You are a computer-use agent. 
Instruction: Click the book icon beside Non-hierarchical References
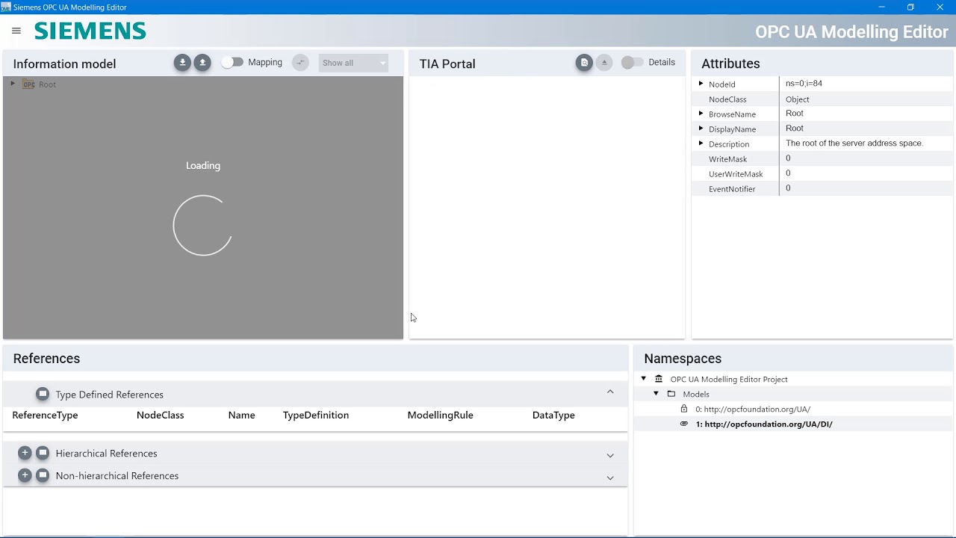43,475
